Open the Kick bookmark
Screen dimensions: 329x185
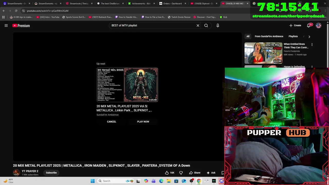[223, 17]
